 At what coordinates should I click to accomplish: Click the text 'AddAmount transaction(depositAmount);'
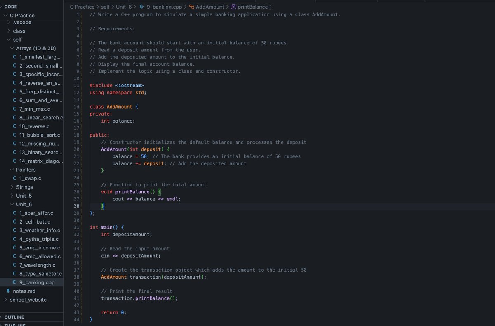coord(154,277)
